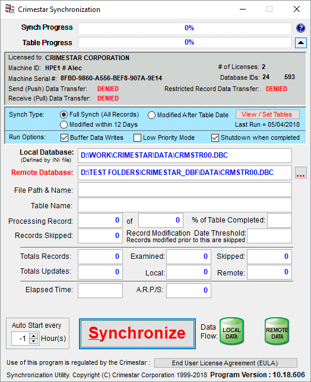
Task: Click the A.R.P./S value box
Action: 189,290
